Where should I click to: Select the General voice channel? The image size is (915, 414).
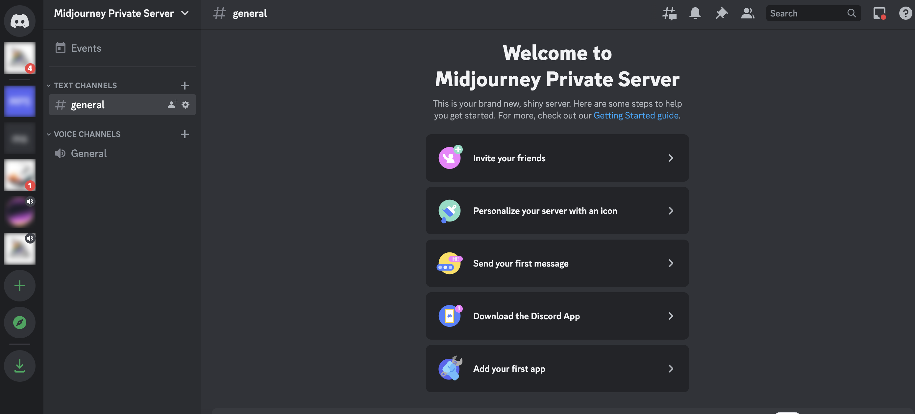[x=88, y=153]
